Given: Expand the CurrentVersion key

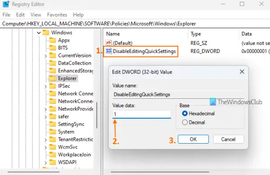Looking at the screenshot, I should (45, 56).
